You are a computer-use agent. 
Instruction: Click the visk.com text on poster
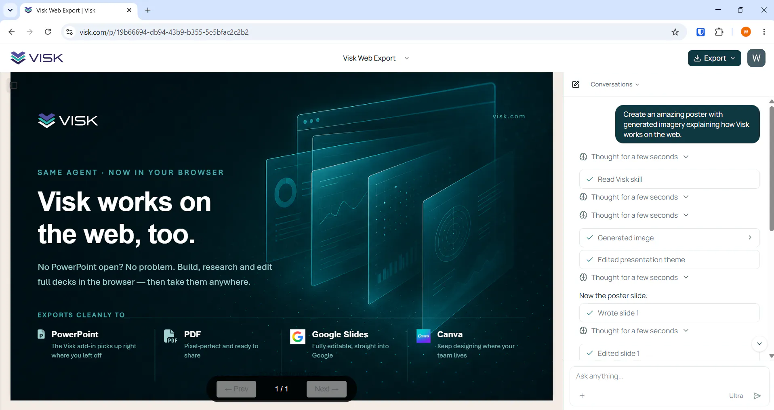pos(509,116)
